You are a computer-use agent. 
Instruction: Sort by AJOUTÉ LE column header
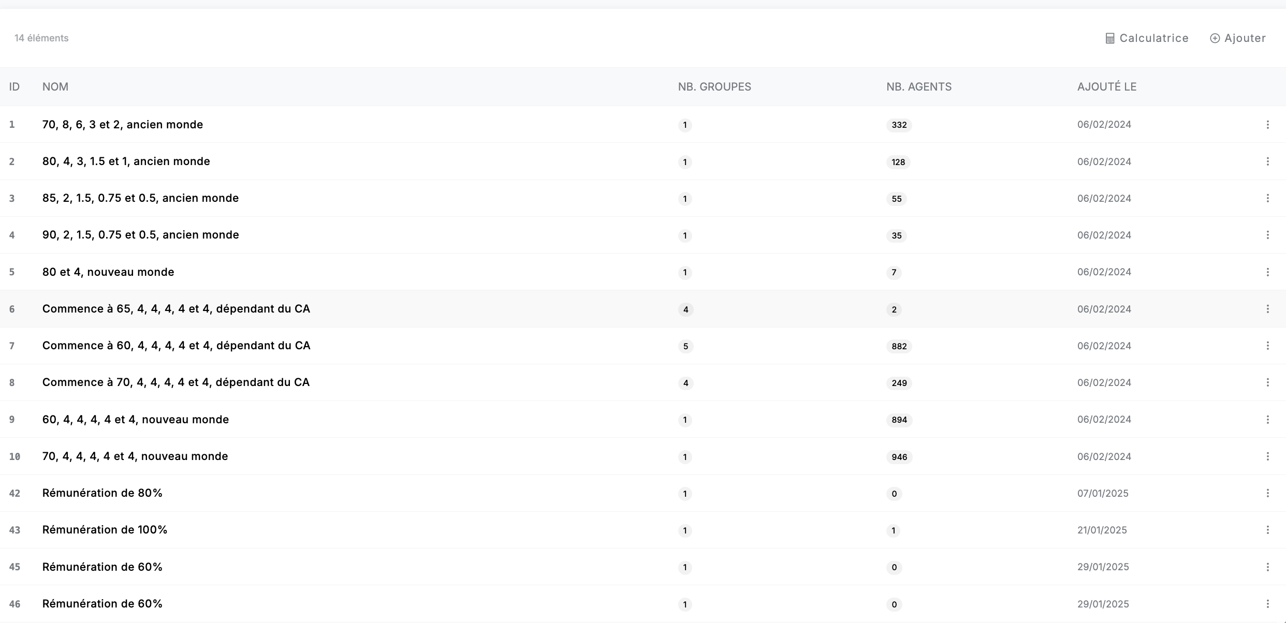[1106, 87]
